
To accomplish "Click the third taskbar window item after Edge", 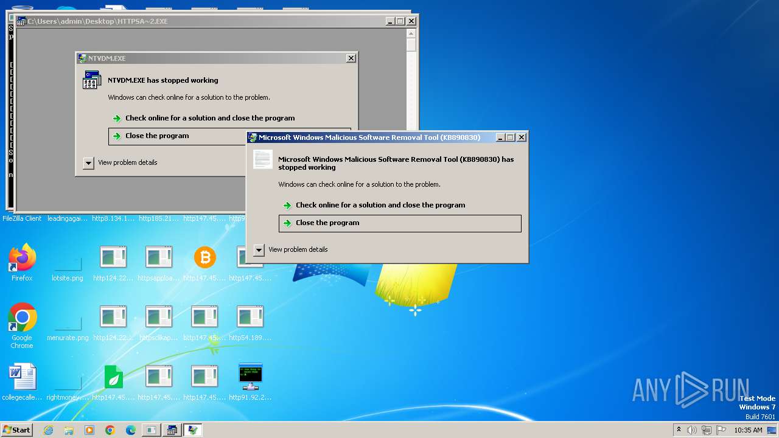I will [x=193, y=430].
